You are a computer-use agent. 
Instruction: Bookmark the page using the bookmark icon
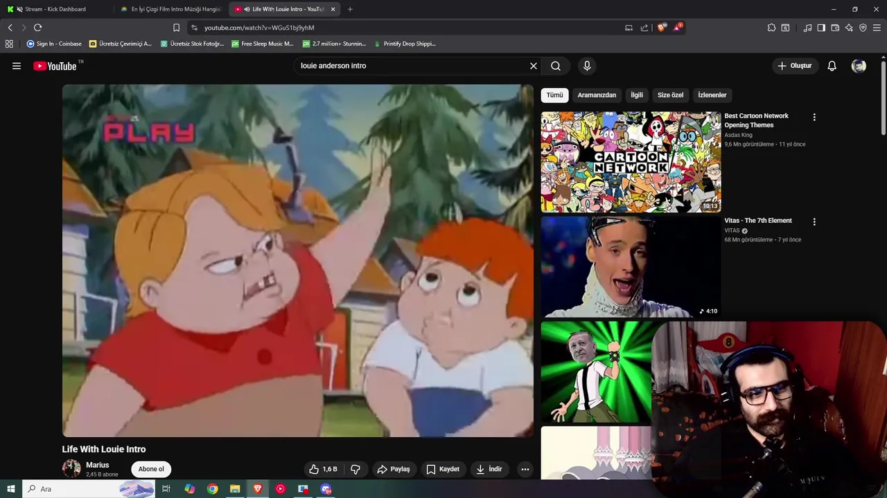[x=176, y=28]
